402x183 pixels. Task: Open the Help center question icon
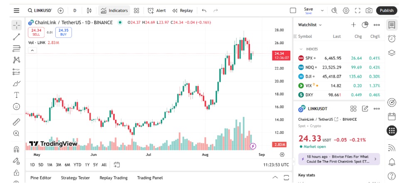click(392, 176)
